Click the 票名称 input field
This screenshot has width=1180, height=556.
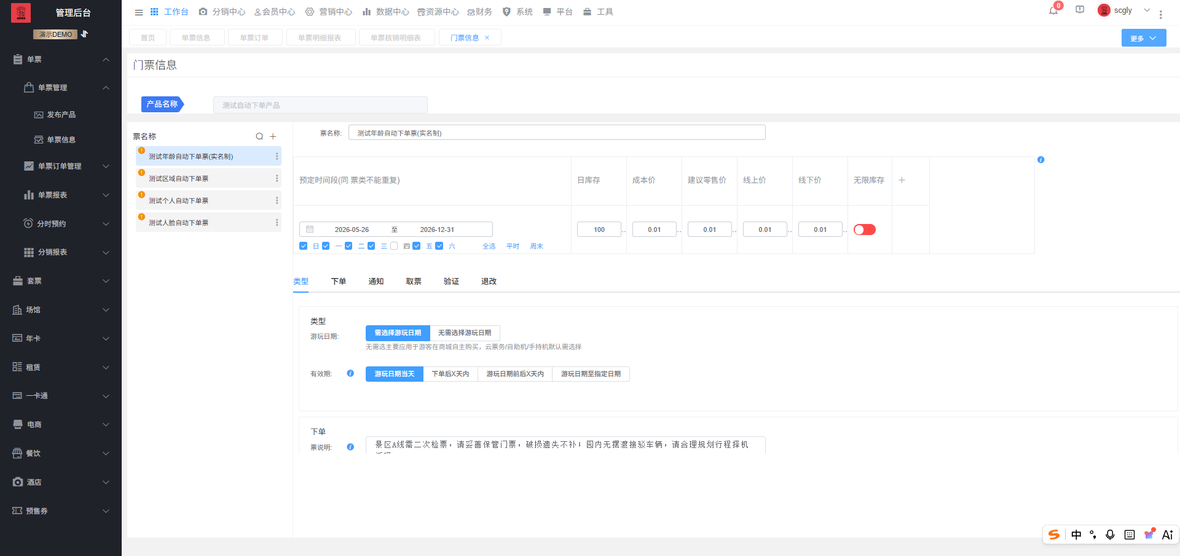click(557, 133)
